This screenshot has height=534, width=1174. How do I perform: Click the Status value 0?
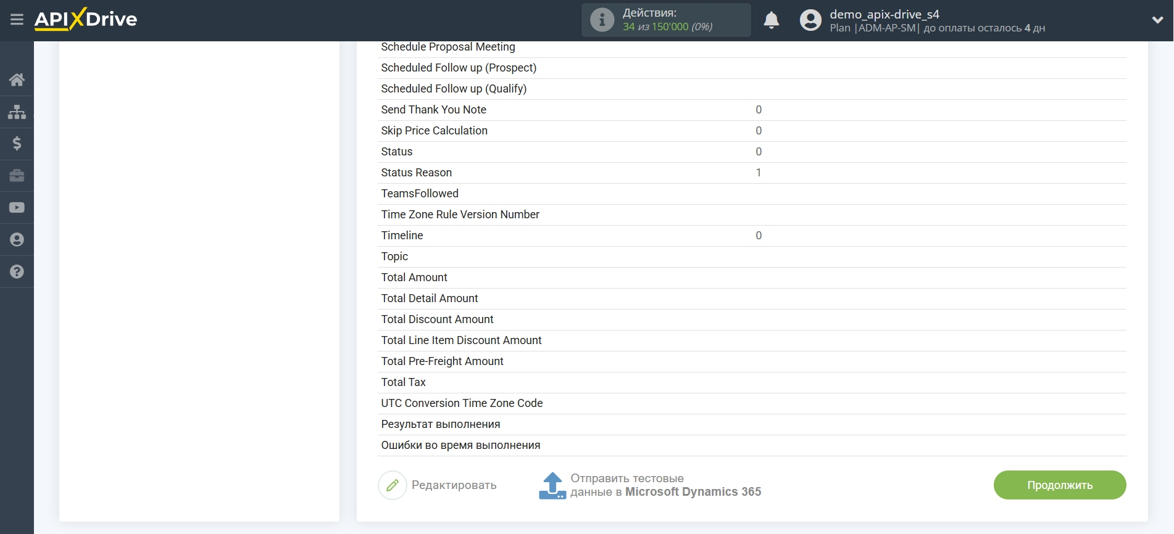coord(759,152)
